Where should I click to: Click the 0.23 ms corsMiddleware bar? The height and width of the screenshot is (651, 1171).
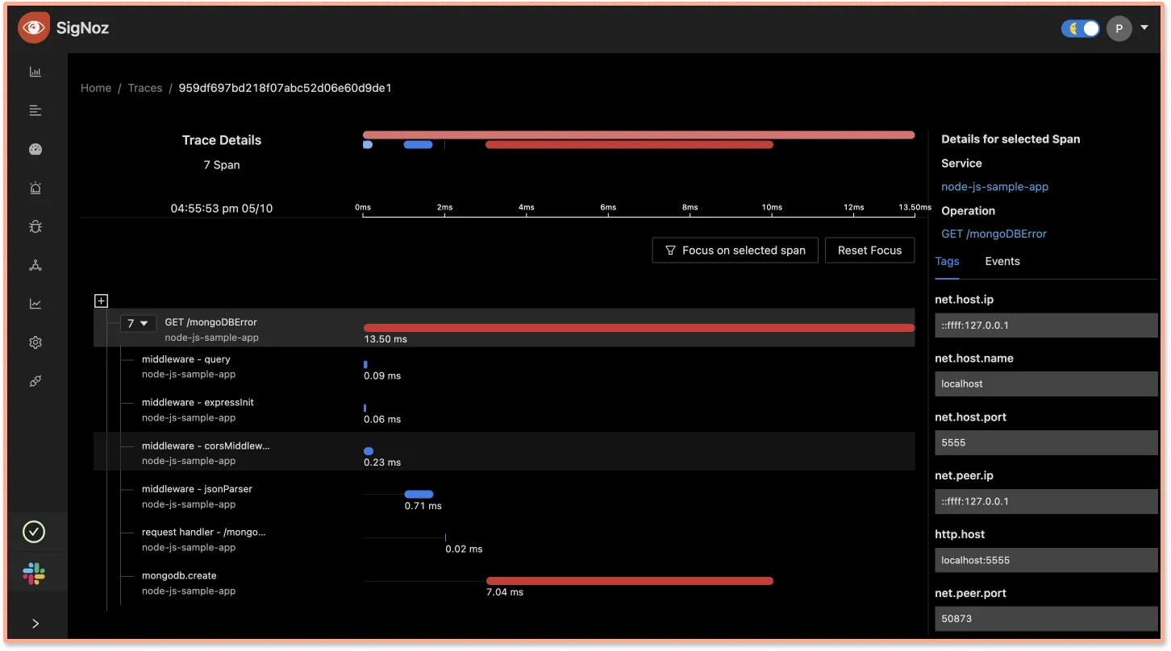(x=369, y=451)
